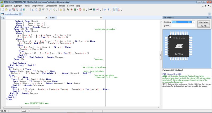Click the 'Case 204' code line
Image resolution: width=212 pixels, height=113 pixels.
coord(19,59)
